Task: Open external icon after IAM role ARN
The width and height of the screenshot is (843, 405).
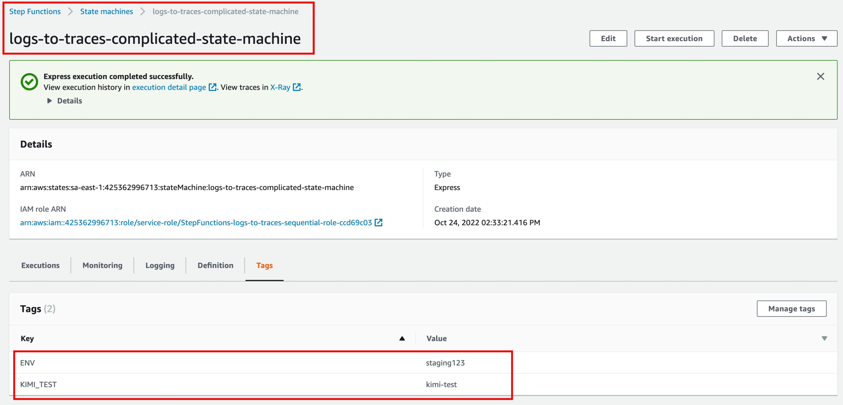Action: (378, 222)
